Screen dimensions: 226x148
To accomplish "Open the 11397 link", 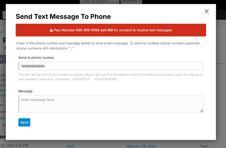I will 70,146.
